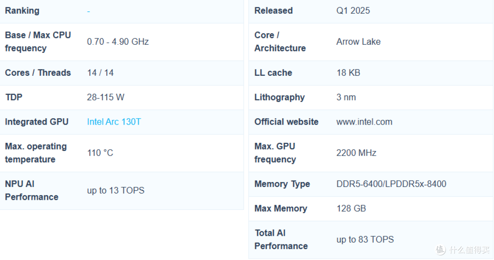Select the 'Q1 2025' value
This screenshot has height=260, width=494.
353,10
